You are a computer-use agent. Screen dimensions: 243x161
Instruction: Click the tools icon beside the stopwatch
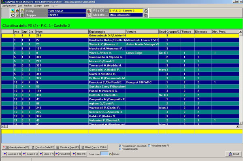pos(17,15)
